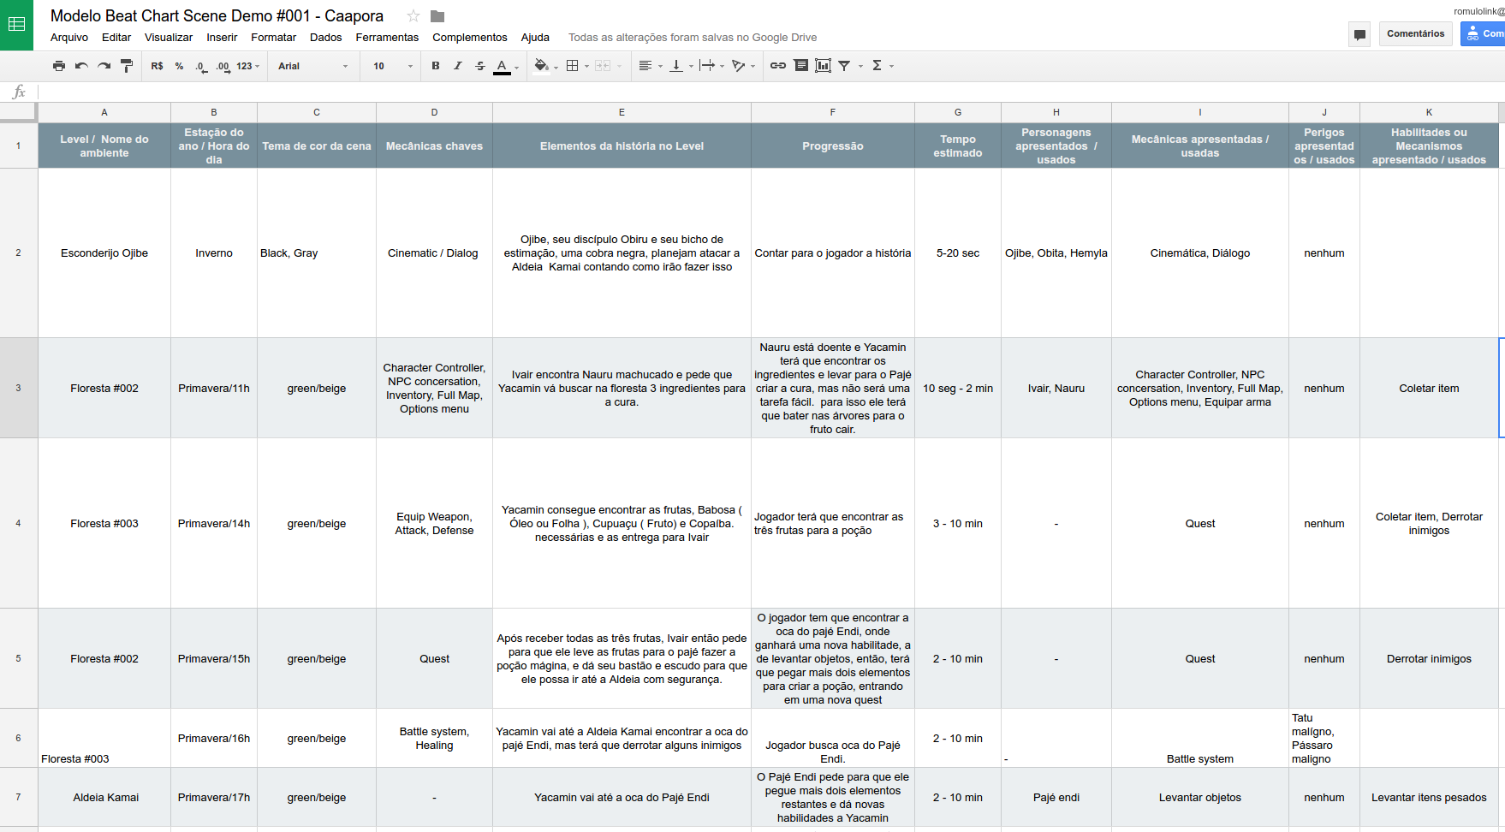This screenshot has width=1505, height=832.
Task: Click the merge cells icon
Action: click(603, 66)
